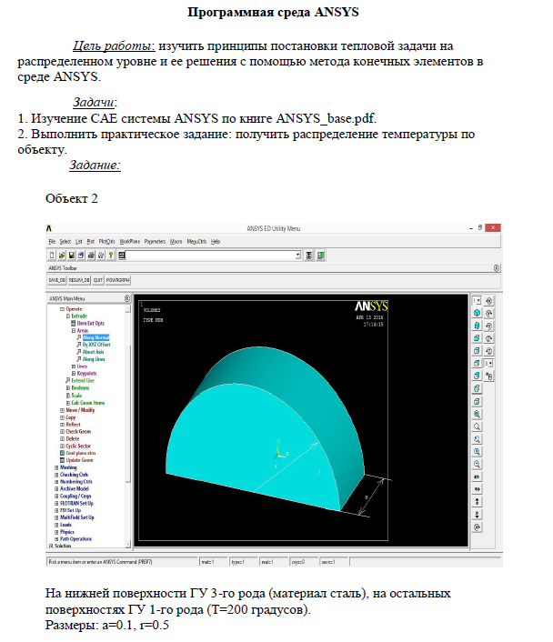
Task: Open the File menu
Action: pos(52,242)
